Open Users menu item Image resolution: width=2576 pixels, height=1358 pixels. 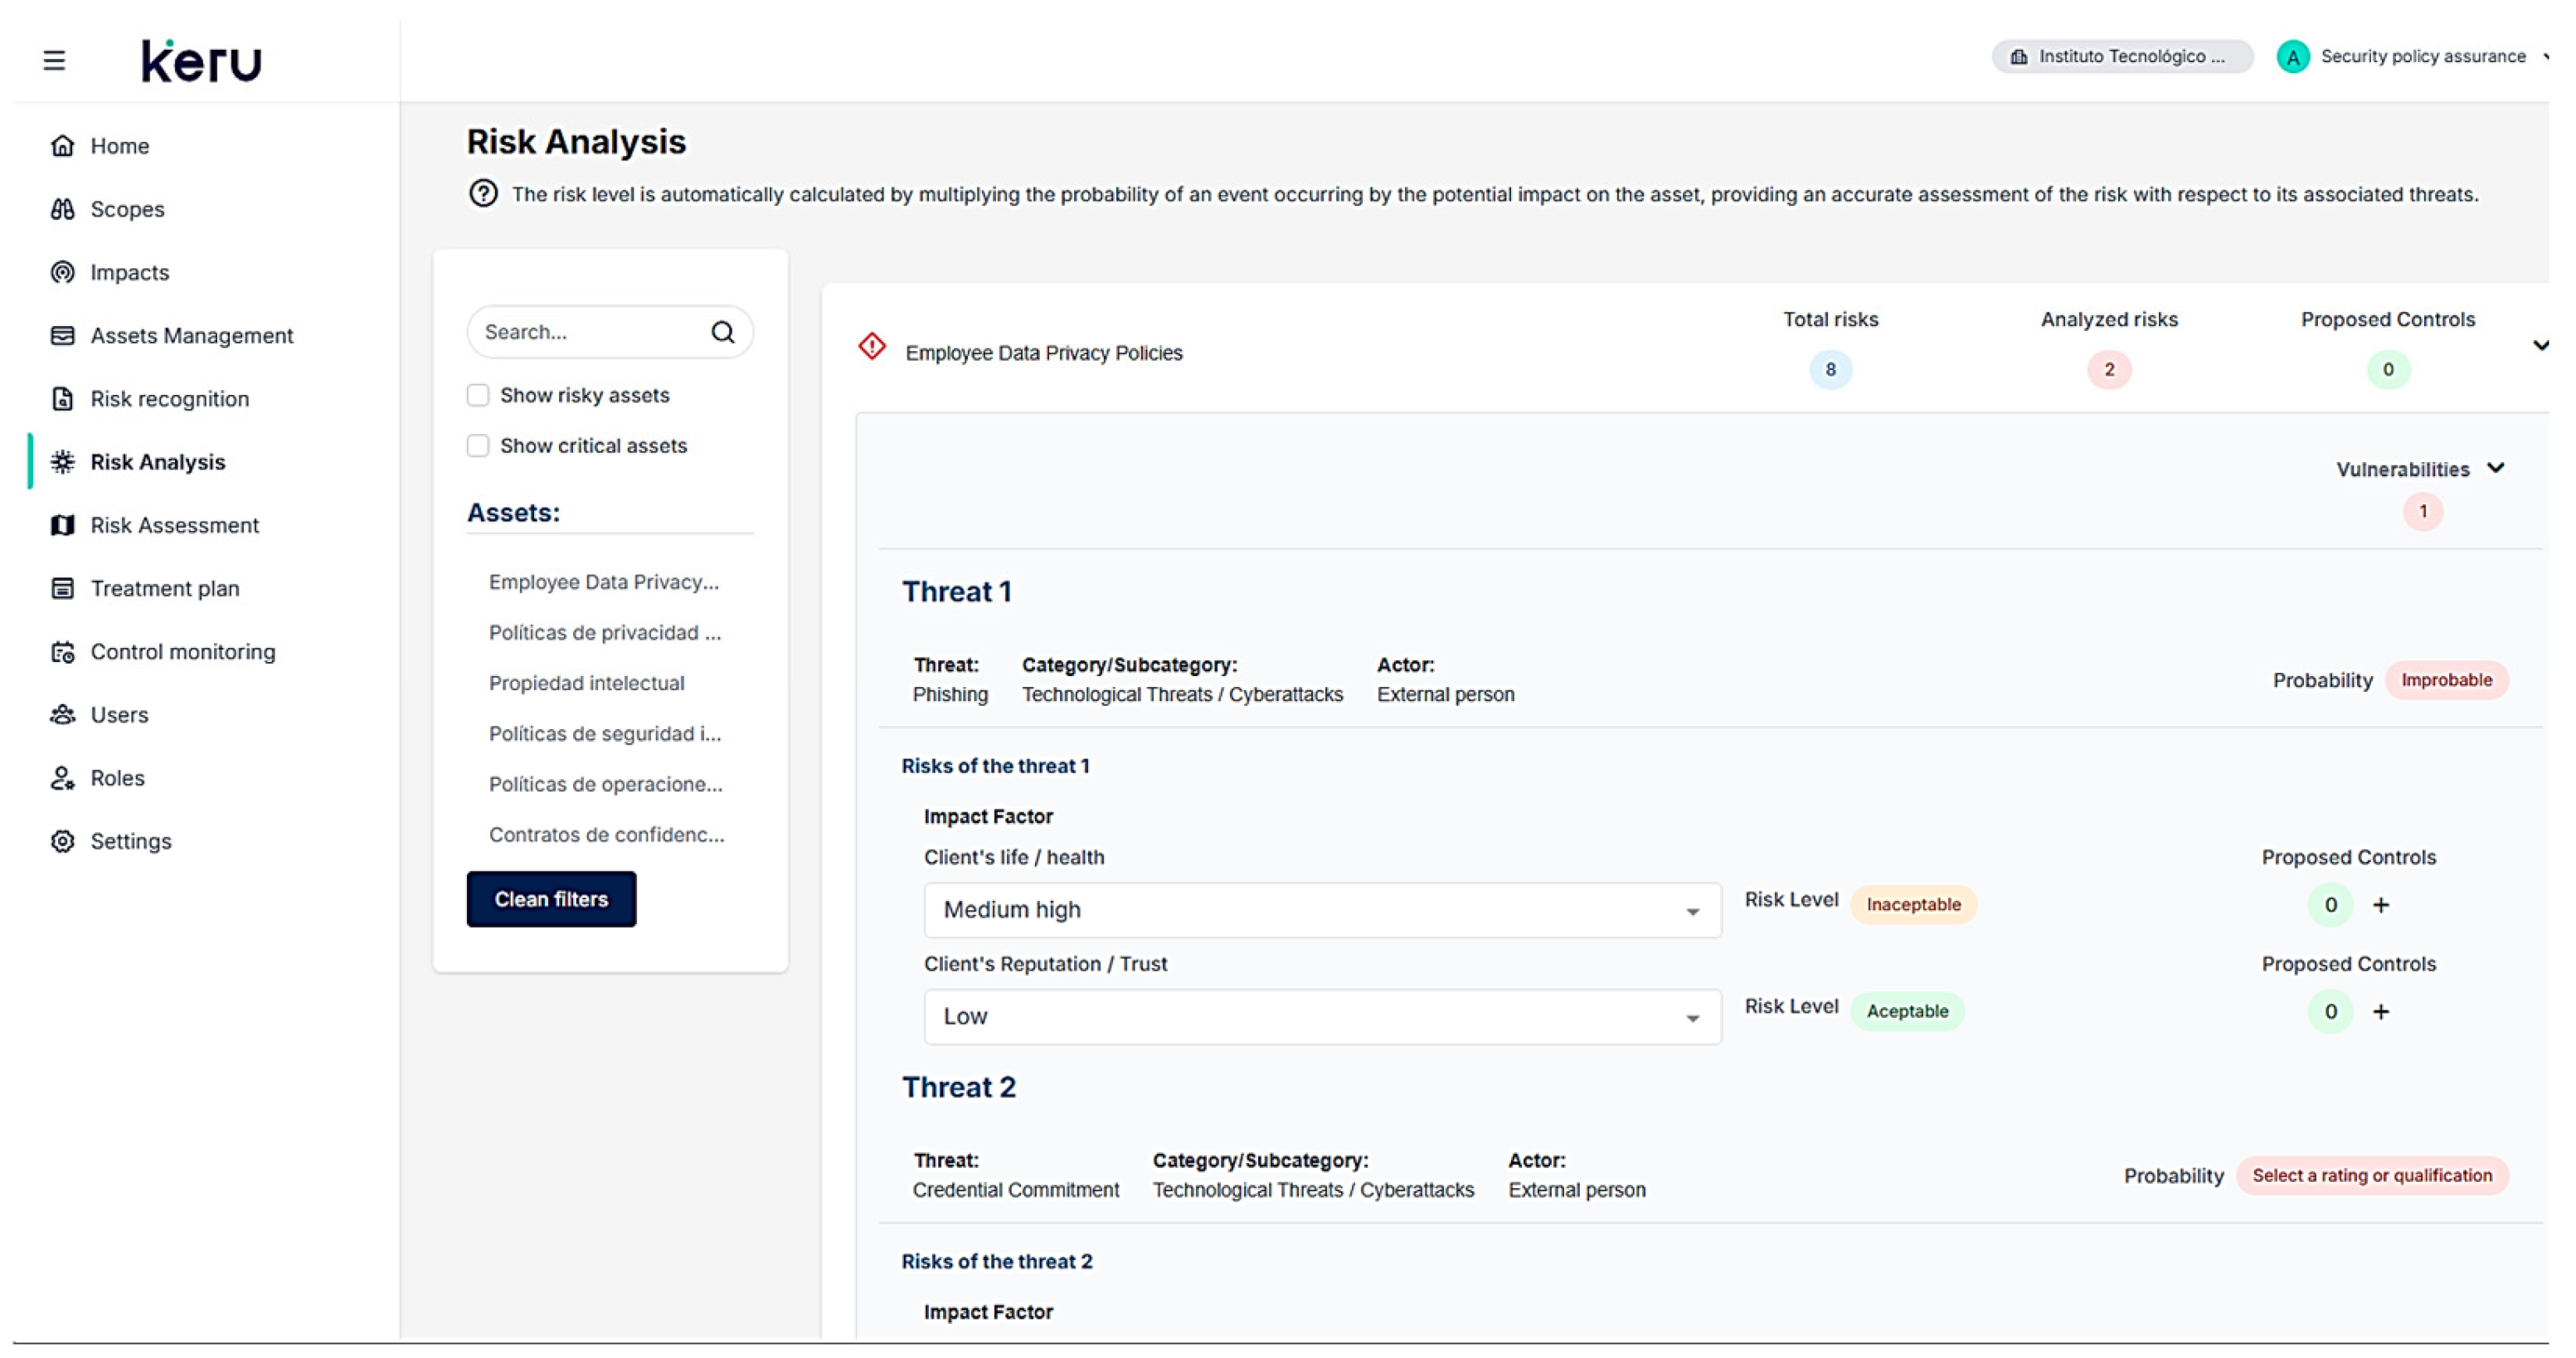click(x=119, y=715)
